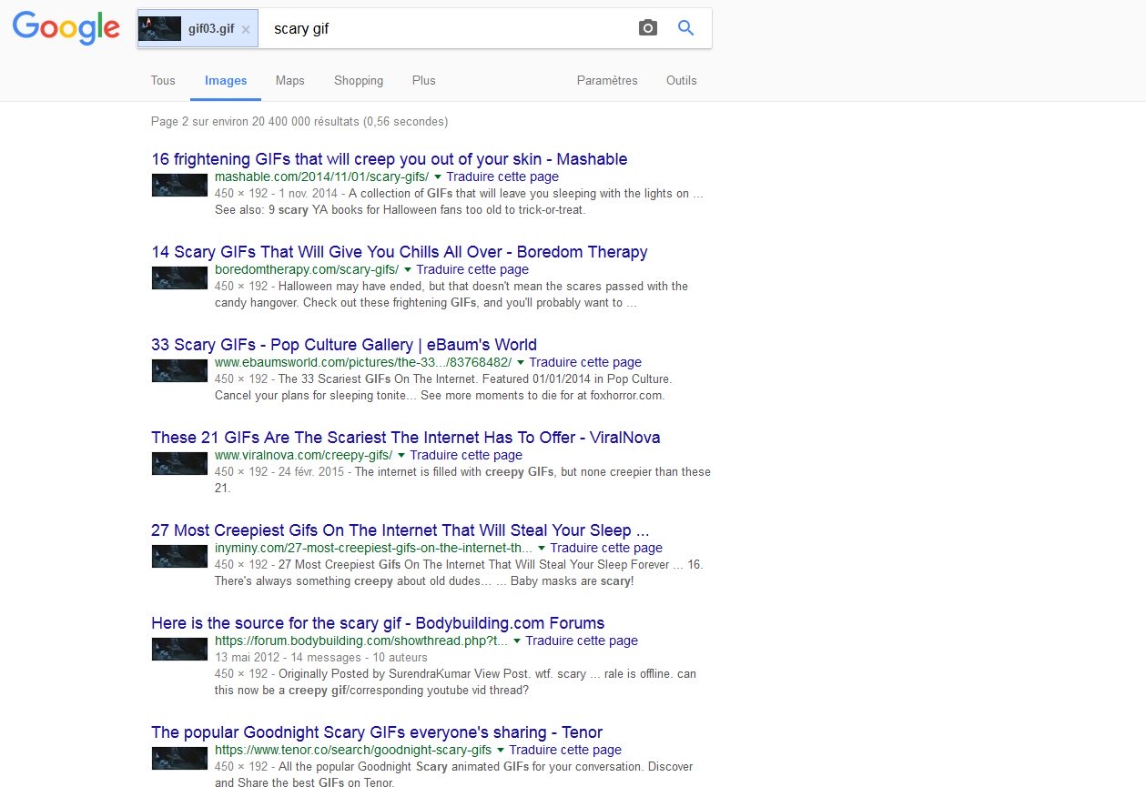The image size is (1146, 787).
Task: Switch to the Tous tab
Action: tap(163, 80)
